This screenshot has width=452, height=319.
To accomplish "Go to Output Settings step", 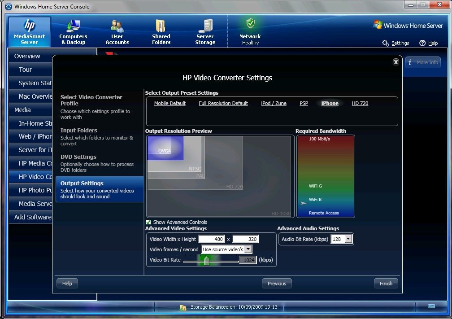I will tap(99, 189).
